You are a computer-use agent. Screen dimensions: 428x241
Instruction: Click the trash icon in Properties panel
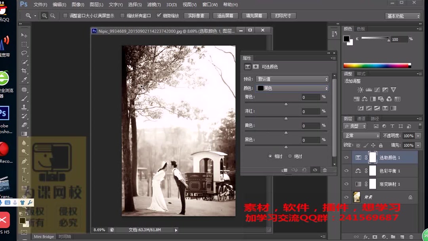(325, 170)
